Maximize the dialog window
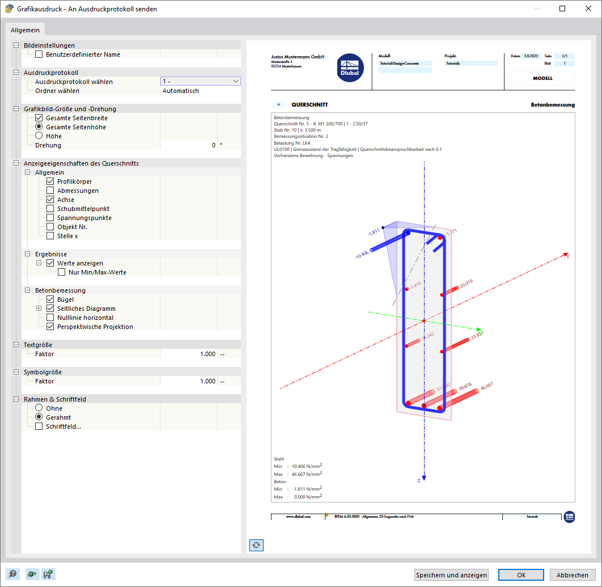The image size is (602, 587). tap(562, 9)
